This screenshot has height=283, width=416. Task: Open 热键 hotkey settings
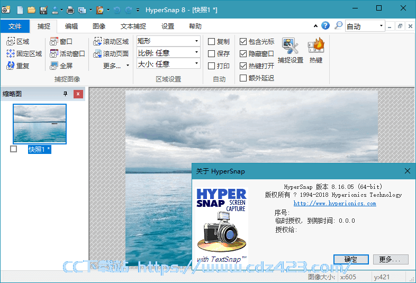click(x=316, y=50)
